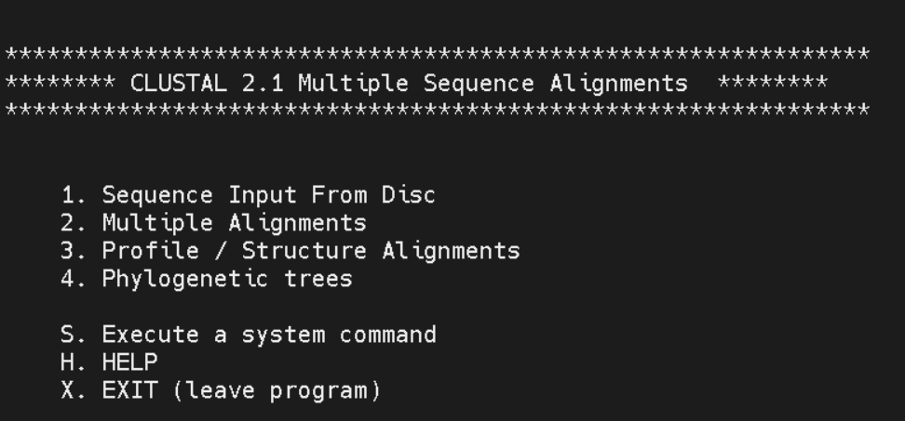Click the Execute a system command line
Screen dimensions: 905x421
(249, 335)
